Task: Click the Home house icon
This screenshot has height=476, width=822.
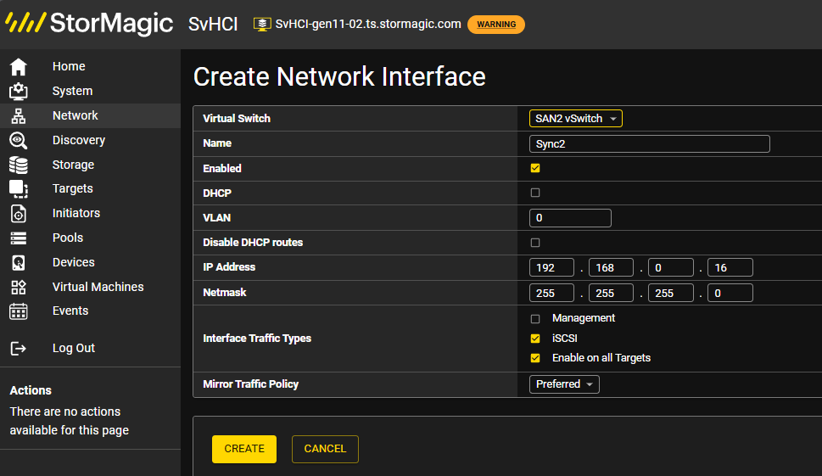Action: [x=19, y=66]
